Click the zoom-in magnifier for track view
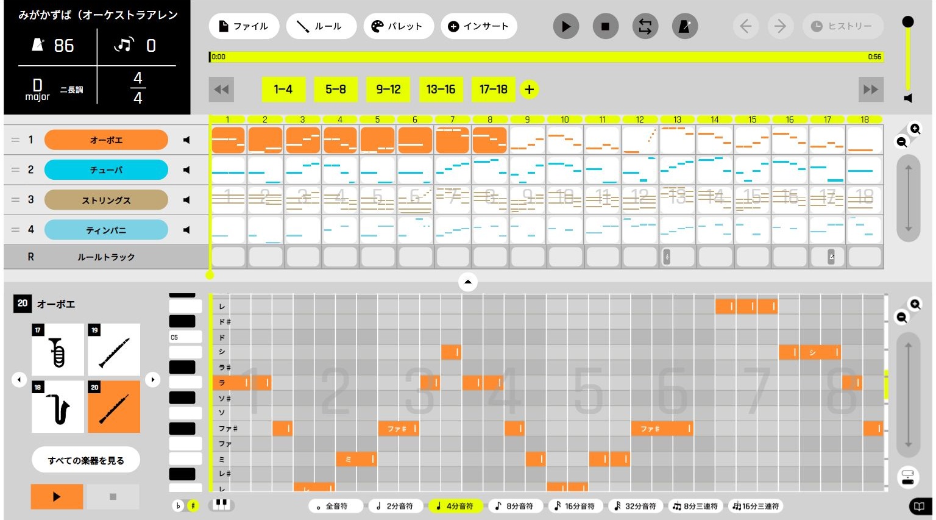Viewport: 936px width, 520px height. point(915,129)
